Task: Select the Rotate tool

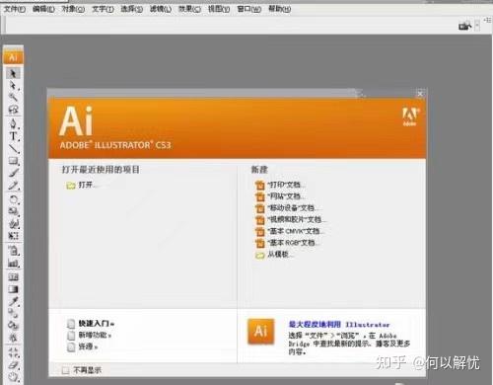Action: 13,199
